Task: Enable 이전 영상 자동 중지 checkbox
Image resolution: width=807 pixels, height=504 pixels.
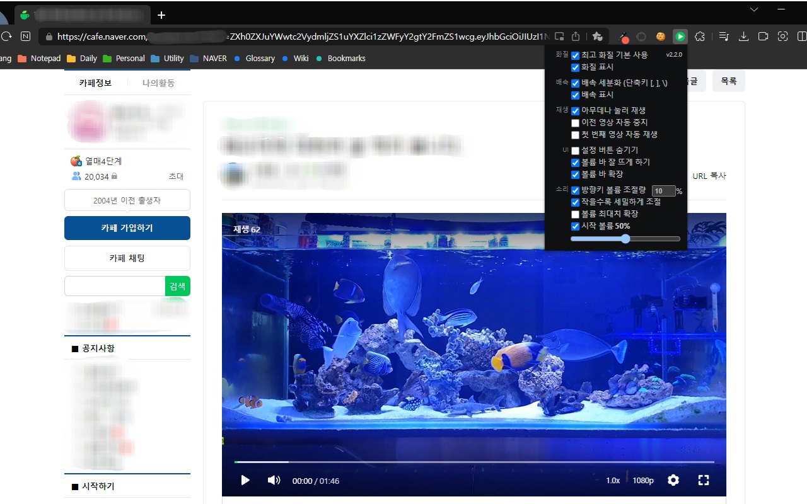Action: (574, 122)
